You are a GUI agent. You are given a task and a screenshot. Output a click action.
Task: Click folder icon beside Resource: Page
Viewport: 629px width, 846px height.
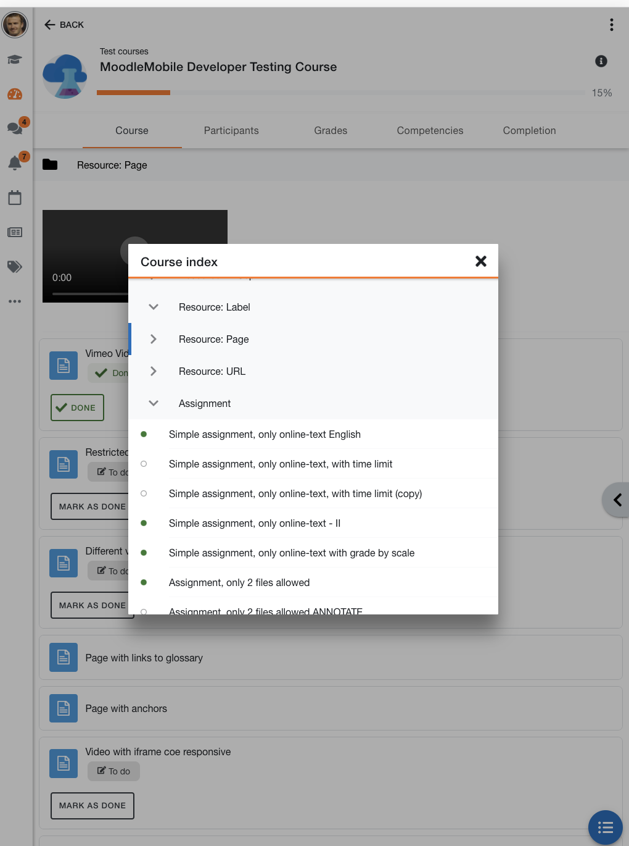coord(50,165)
